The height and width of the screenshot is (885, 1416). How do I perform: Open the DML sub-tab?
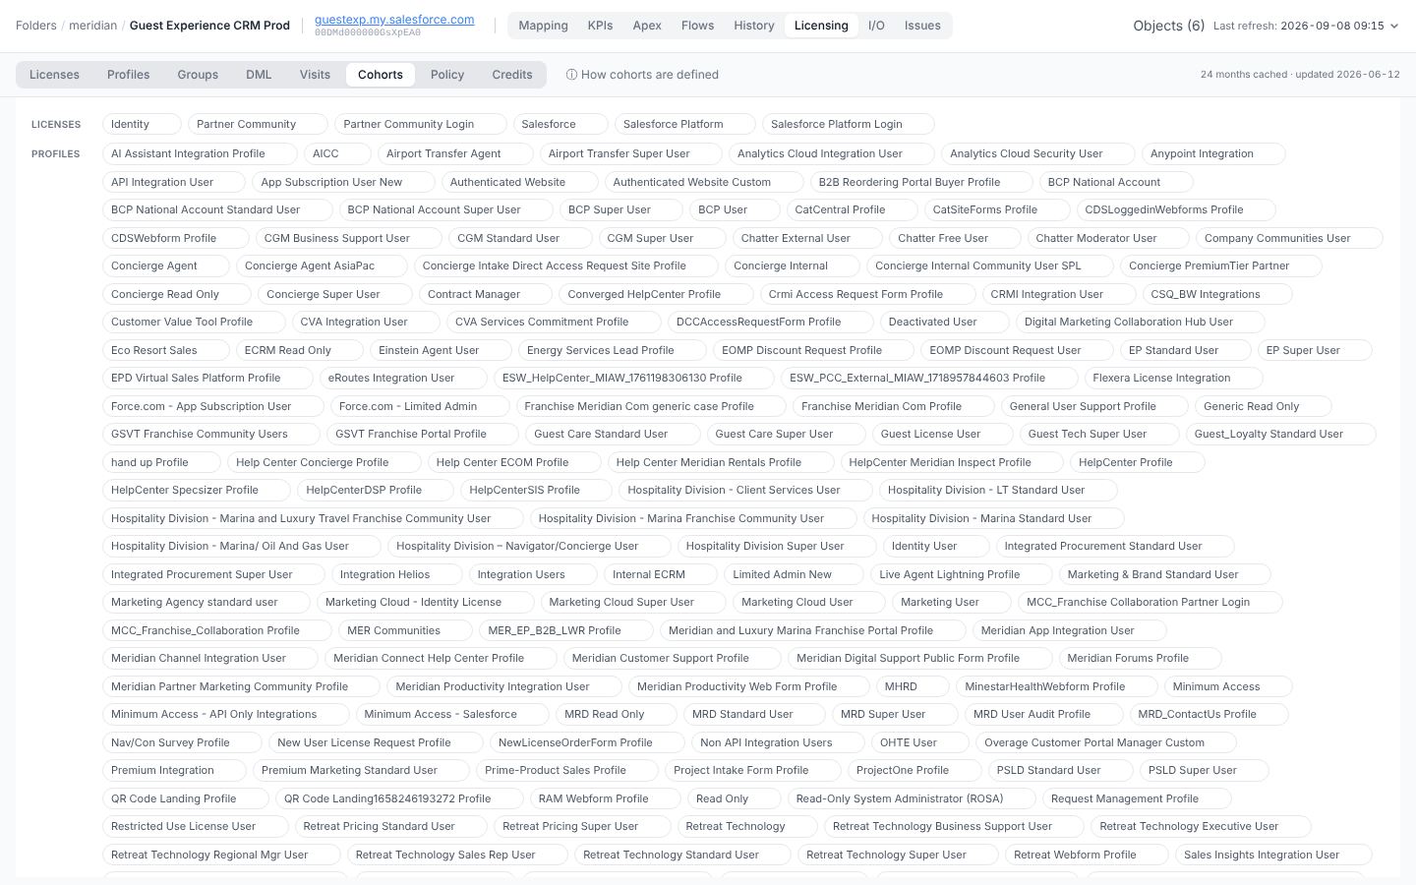click(x=259, y=75)
